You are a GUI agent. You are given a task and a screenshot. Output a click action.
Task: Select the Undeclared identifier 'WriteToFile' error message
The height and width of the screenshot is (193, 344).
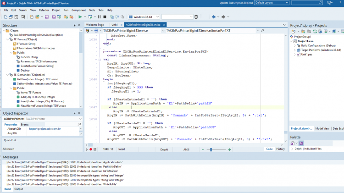(x=61, y=184)
